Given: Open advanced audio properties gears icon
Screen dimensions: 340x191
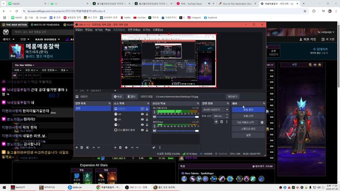Looking at the screenshot, I should 154,148.
